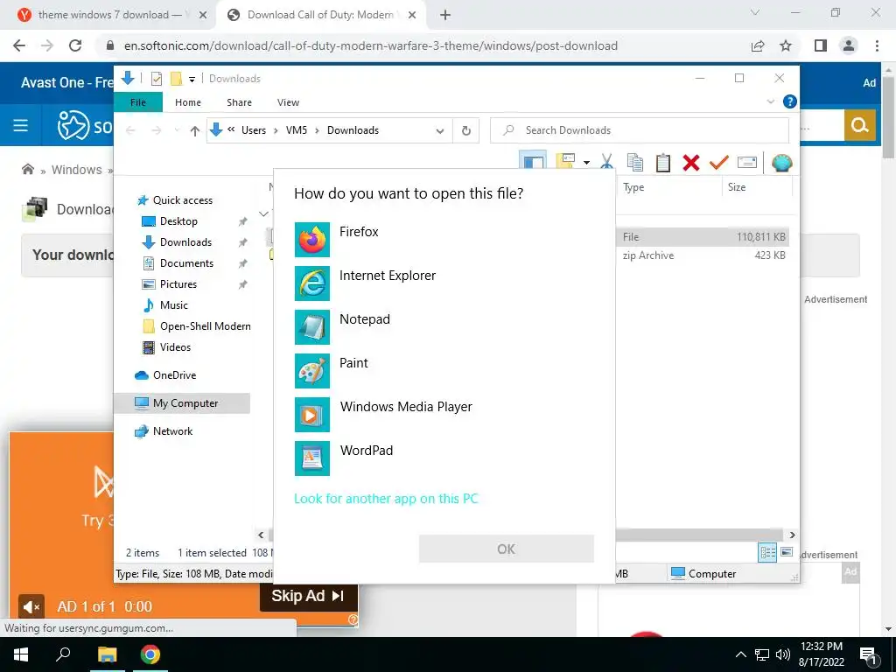Image resolution: width=896 pixels, height=672 pixels.
Task: Open the Share ribbon tab
Action: (239, 102)
